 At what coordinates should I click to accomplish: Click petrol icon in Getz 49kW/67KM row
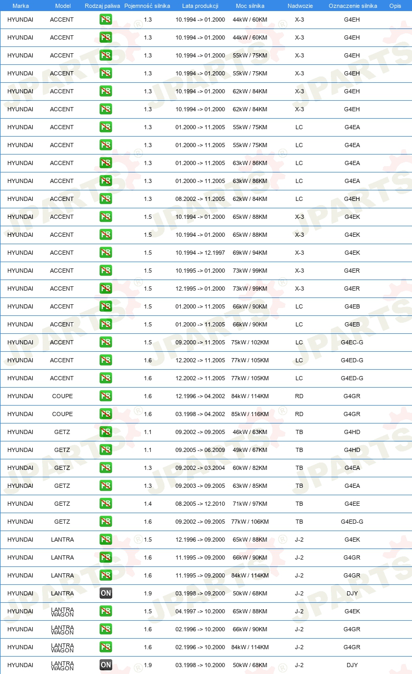tap(106, 450)
